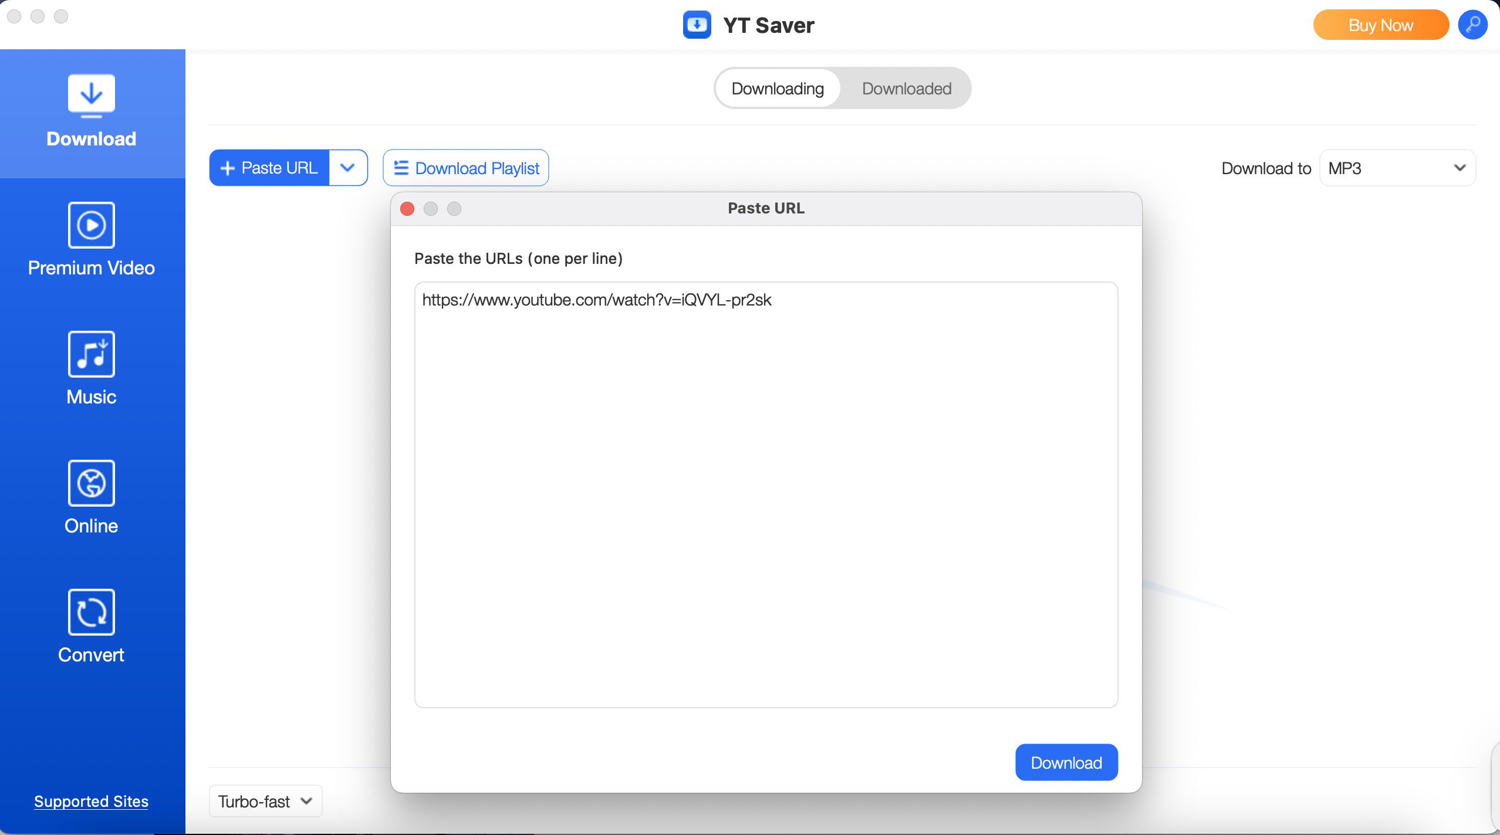
Task: Open the MP3 format dropdown
Action: 1397,168
